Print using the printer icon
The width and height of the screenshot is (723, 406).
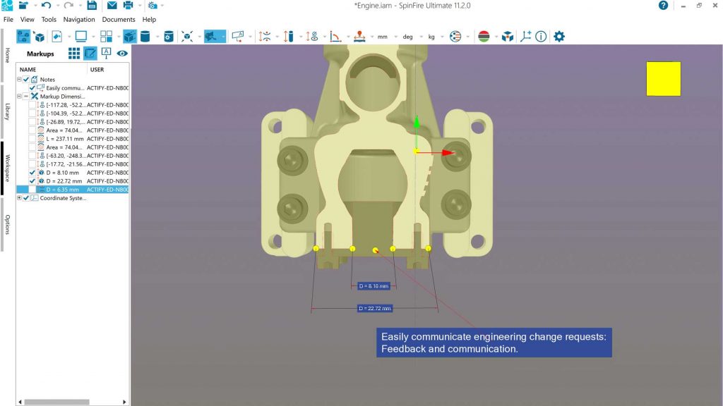(x=129, y=6)
